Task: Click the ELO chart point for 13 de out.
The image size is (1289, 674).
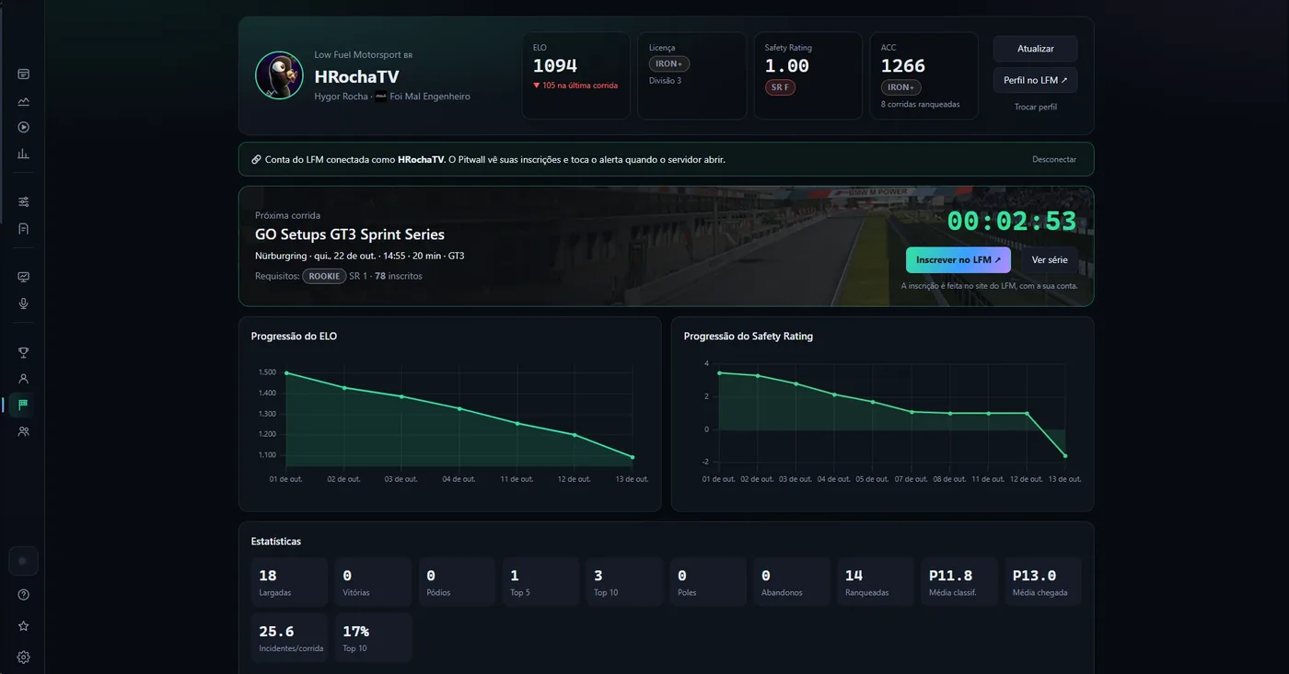Action: tap(633, 457)
